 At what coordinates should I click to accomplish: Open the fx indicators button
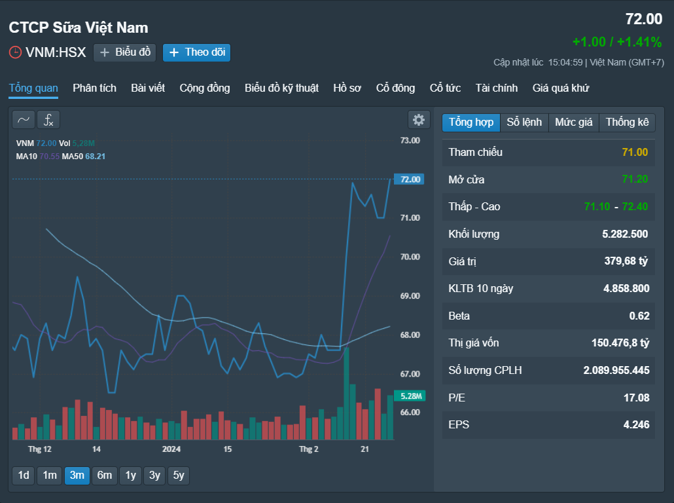click(x=48, y=120)
